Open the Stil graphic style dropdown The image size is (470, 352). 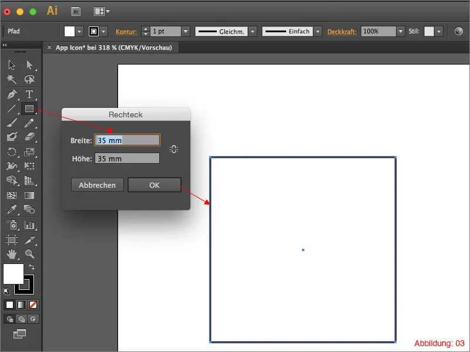coord(439,31)
